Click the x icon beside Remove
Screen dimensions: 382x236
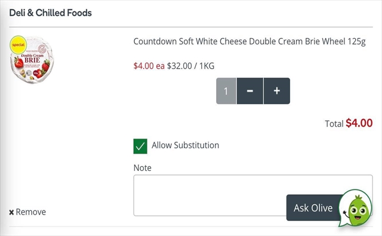point(11,212)
